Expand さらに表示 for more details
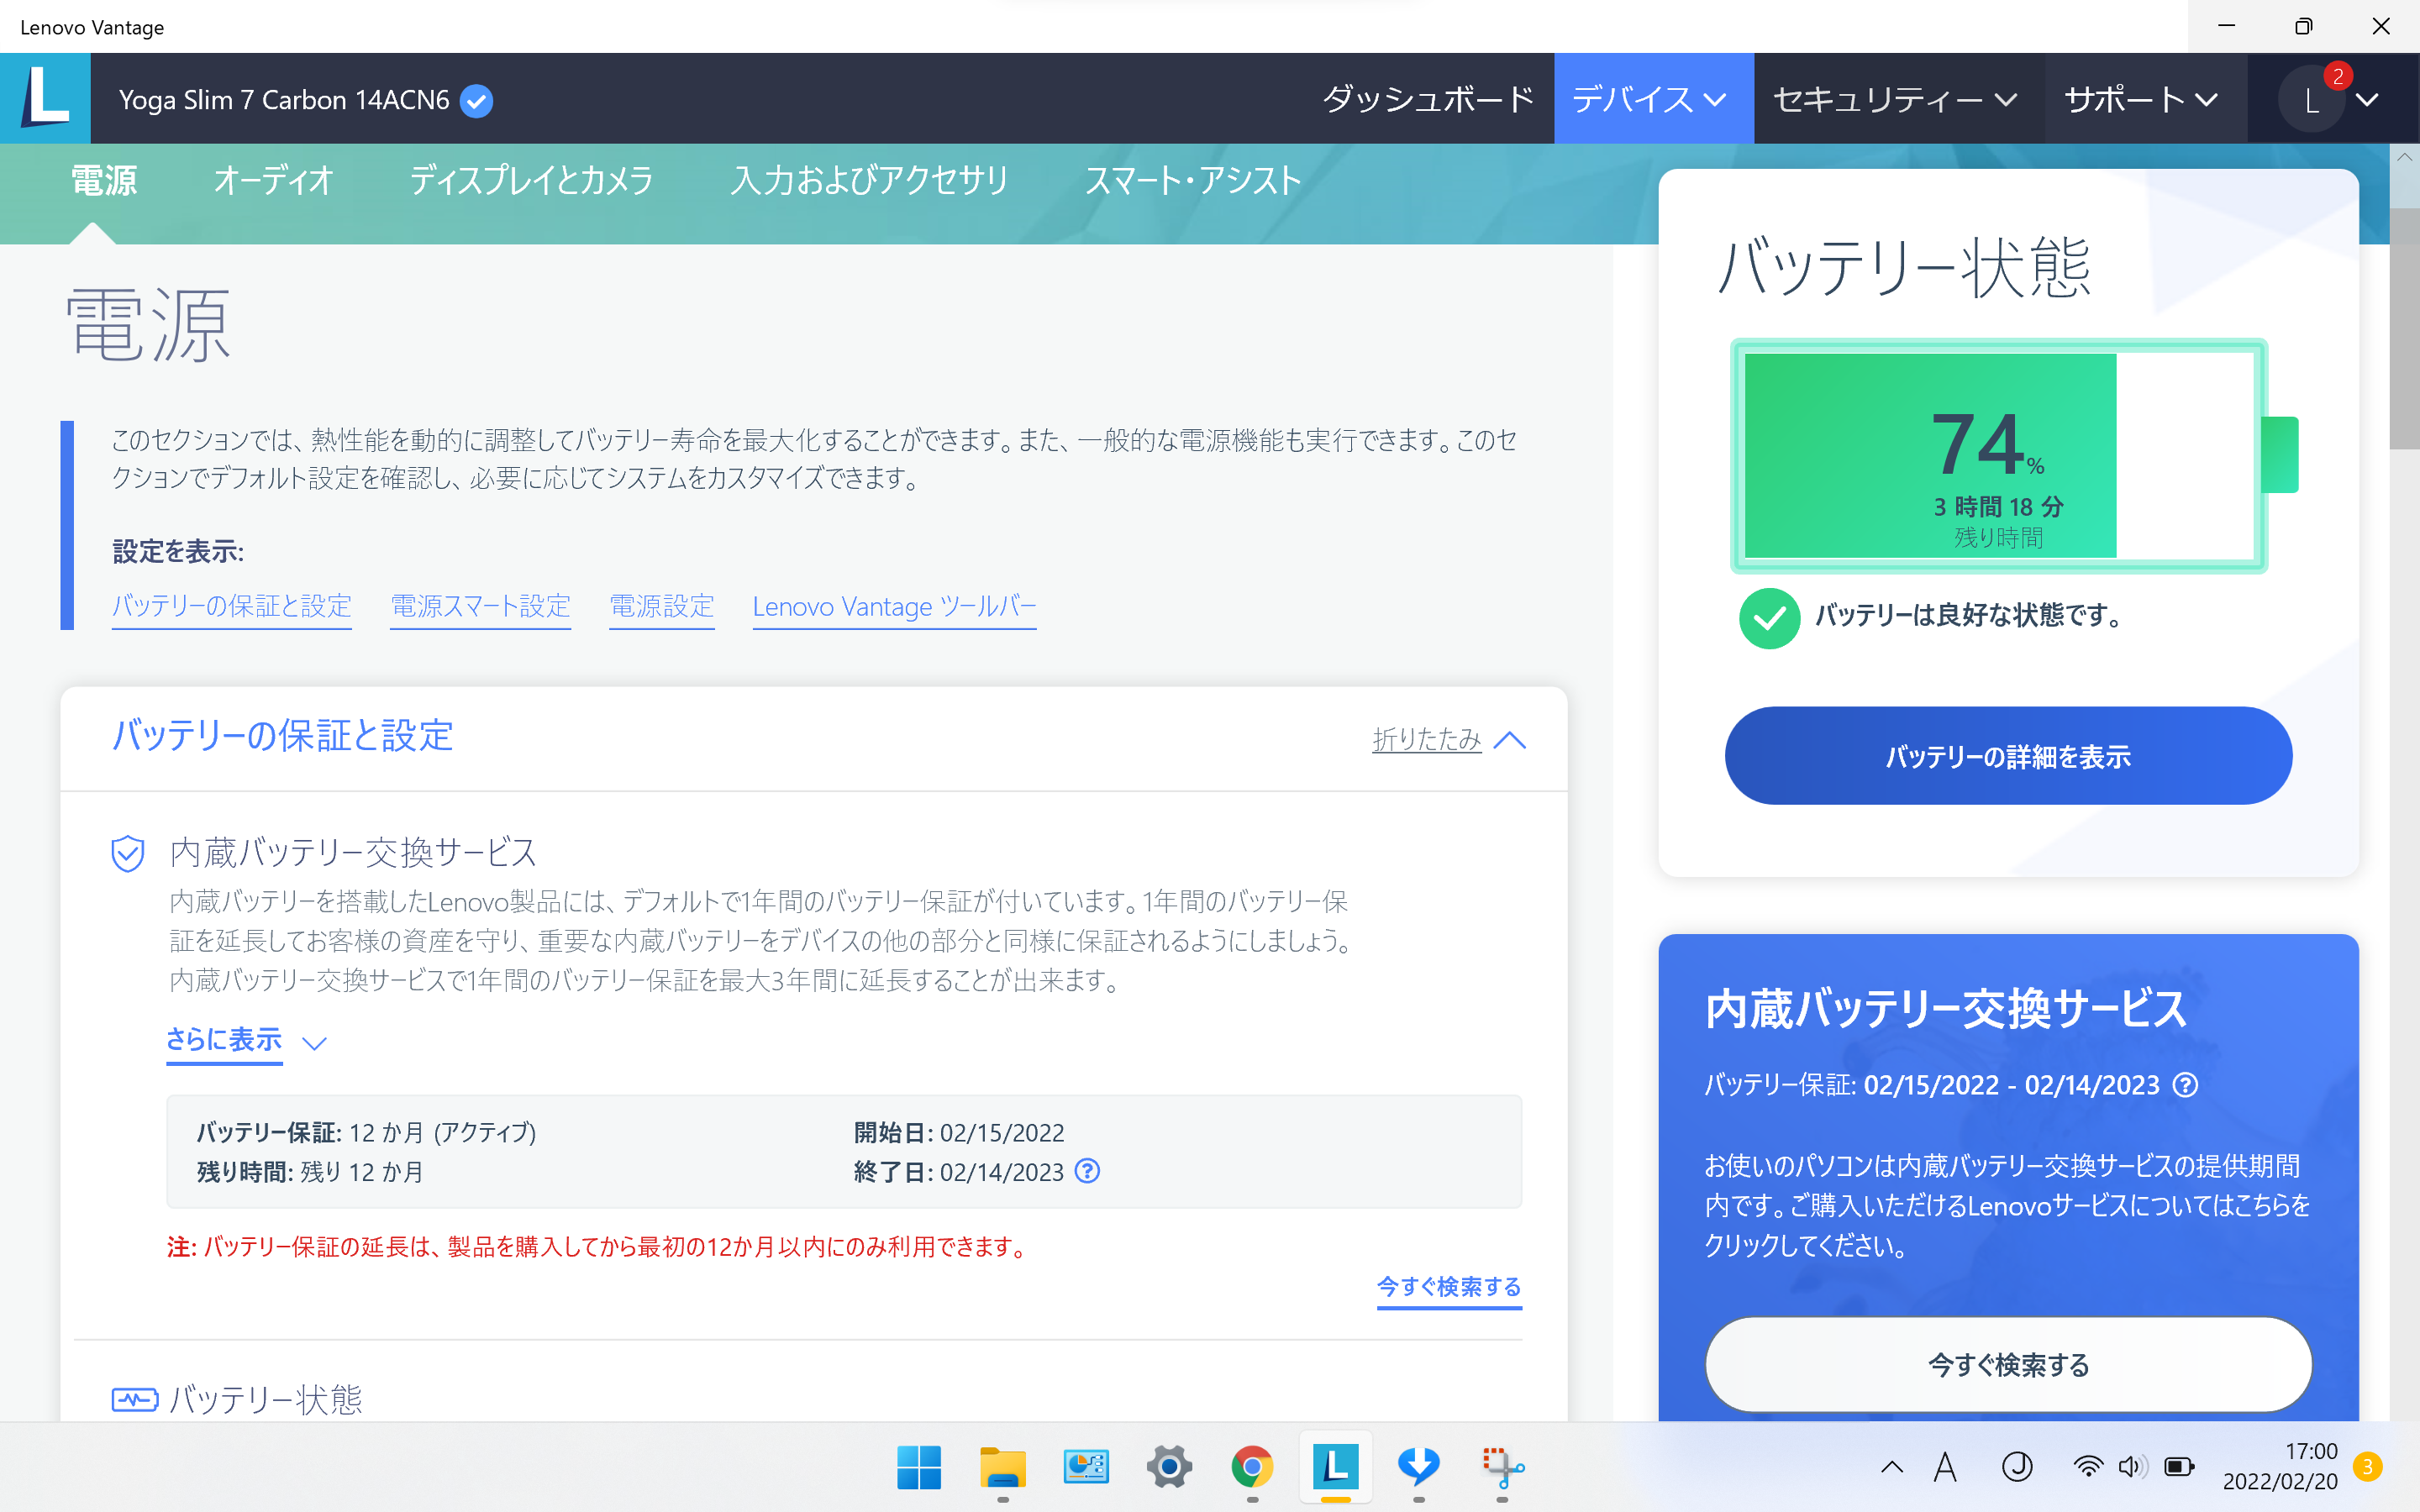This screenshot has height=1512, width=2420. pyautogui.click(x=246, y=1041)
